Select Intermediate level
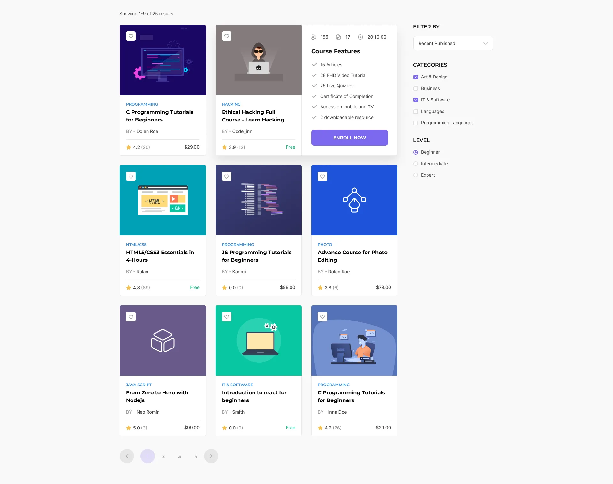 416,164
